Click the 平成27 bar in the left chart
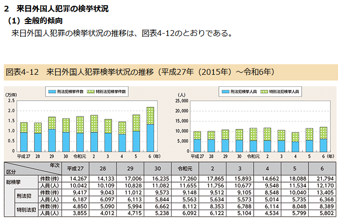338x220 pixels. pos(24,137)
